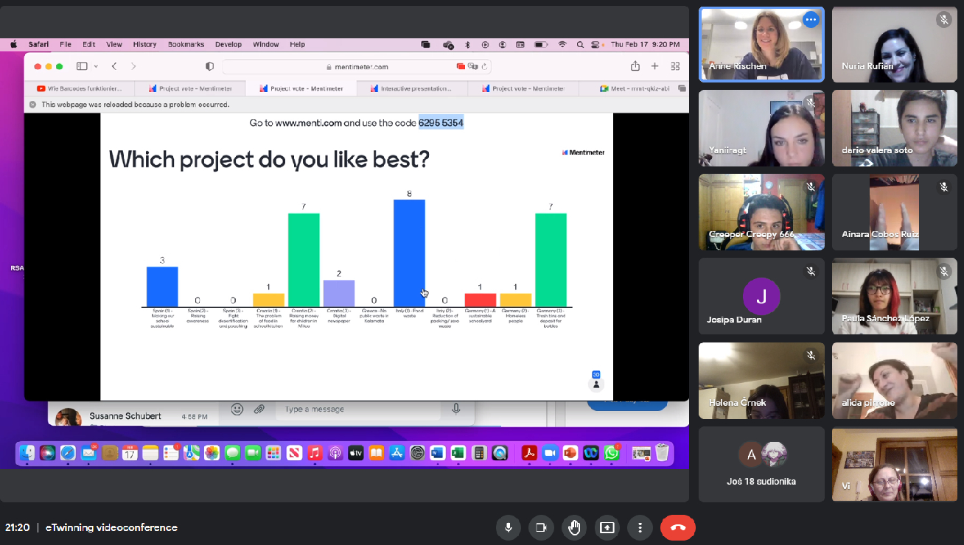964x545 pixels.
Task: Click the Safari share icon
Action: pyautogui.click(x=635, y=66)
